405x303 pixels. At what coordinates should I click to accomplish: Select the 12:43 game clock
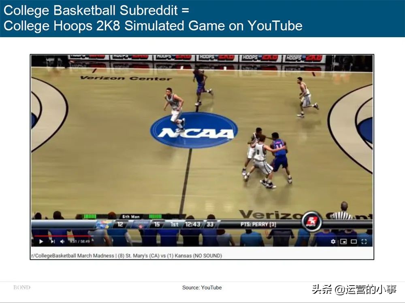coord(193,224)
